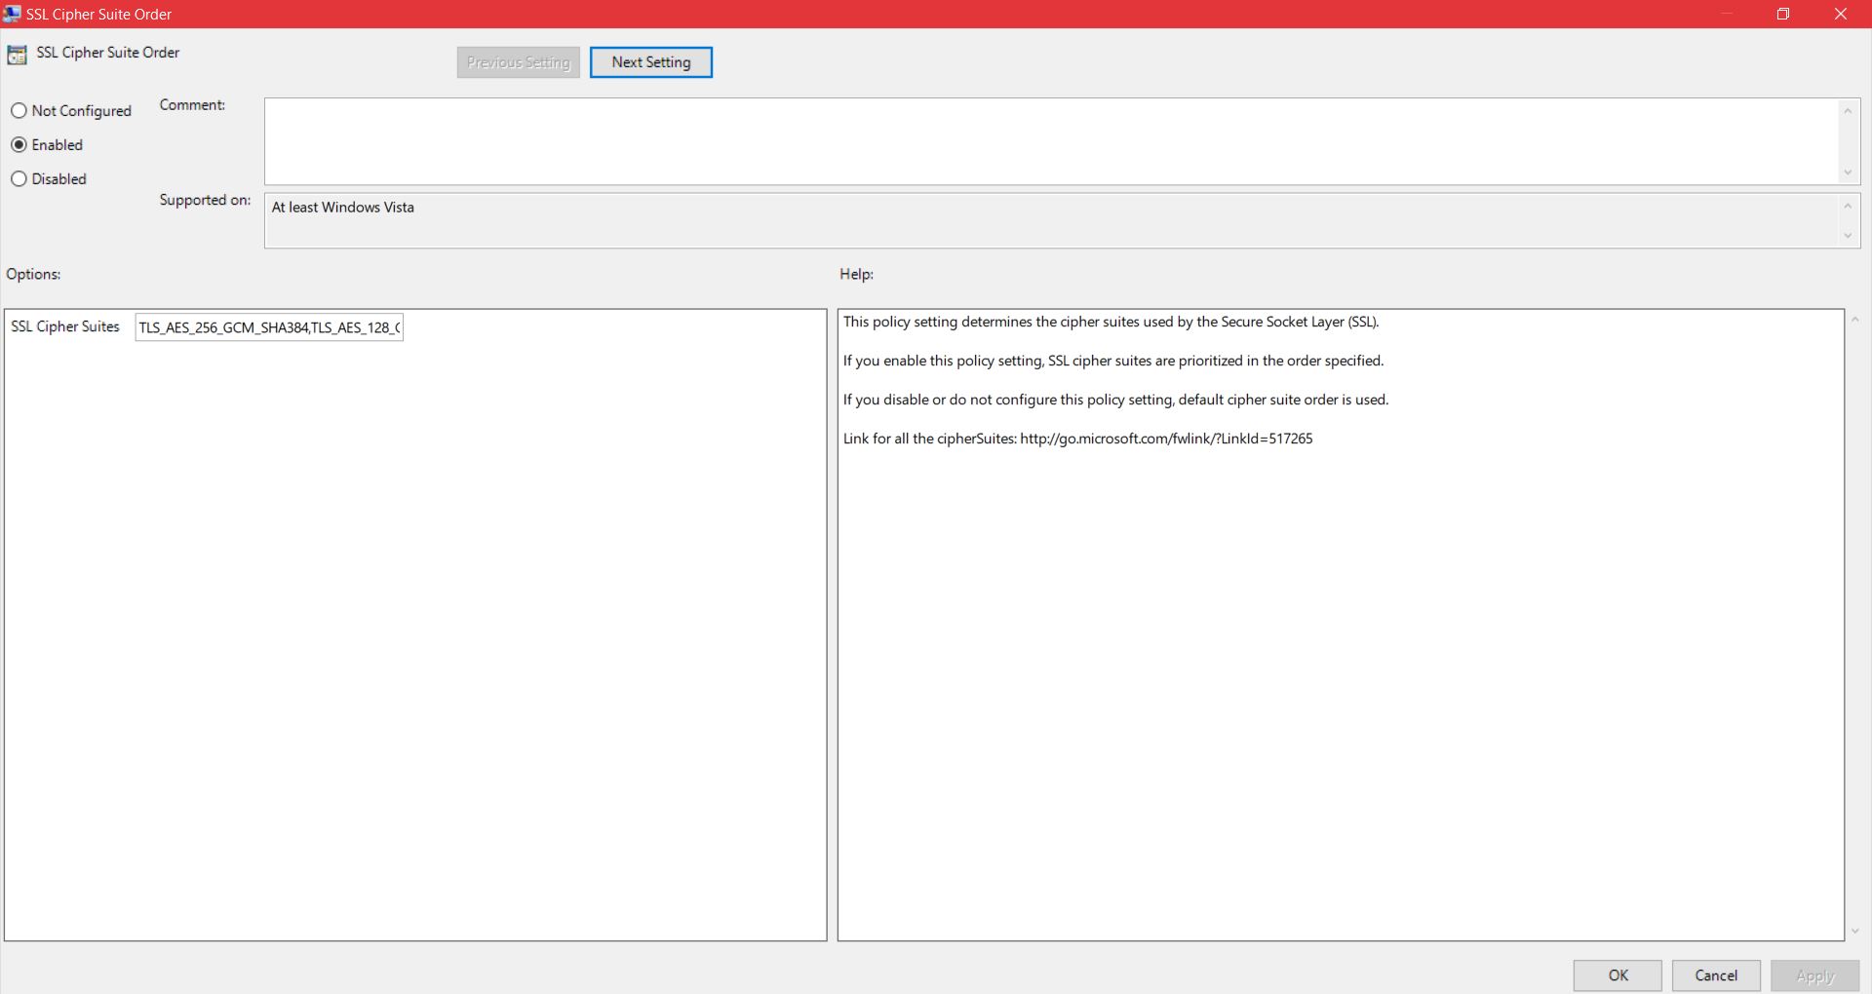1872x994 pixels.
Task: Click the Comment box scroll-up arrow
Action: pyautogui.click(x=1849, y=110)
